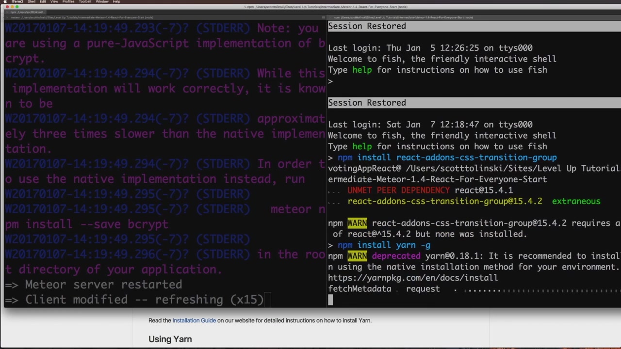Screen dimensions: 621x349
Task: Open the Edit menu in menu bar
Action: 43,1
